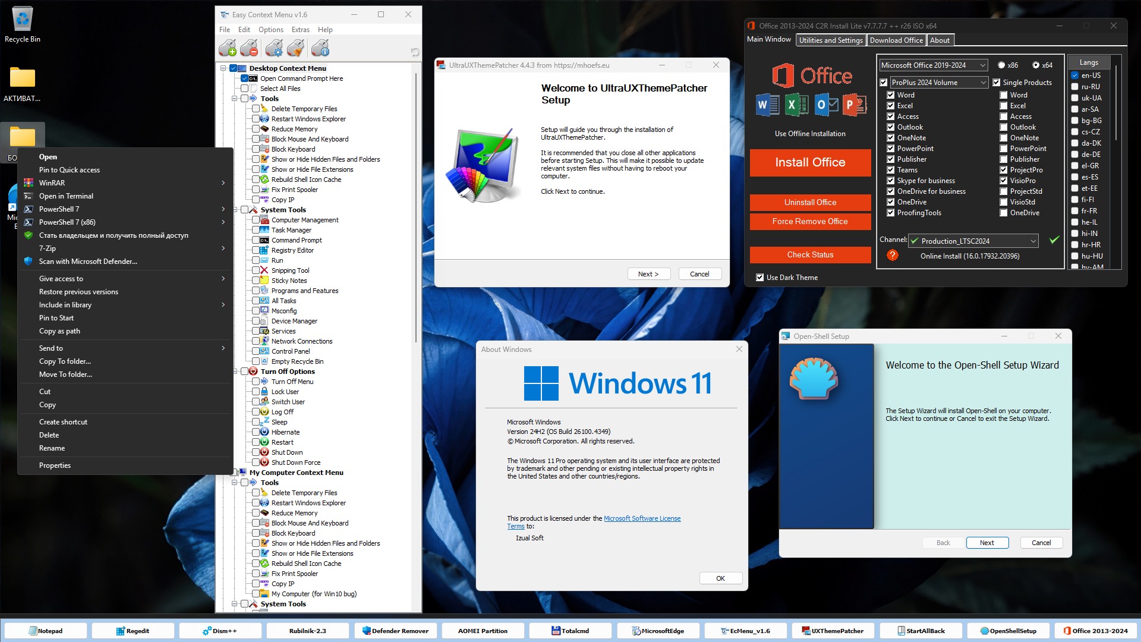The width and height of the screenshot is (1141, 642).
Task: Click the EcMenu_v1.6 taskbar button
Action: coord(745,631)
